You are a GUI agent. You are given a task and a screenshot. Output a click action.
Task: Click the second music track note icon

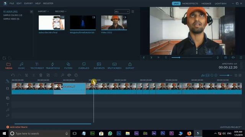click(x=8, y=115)
